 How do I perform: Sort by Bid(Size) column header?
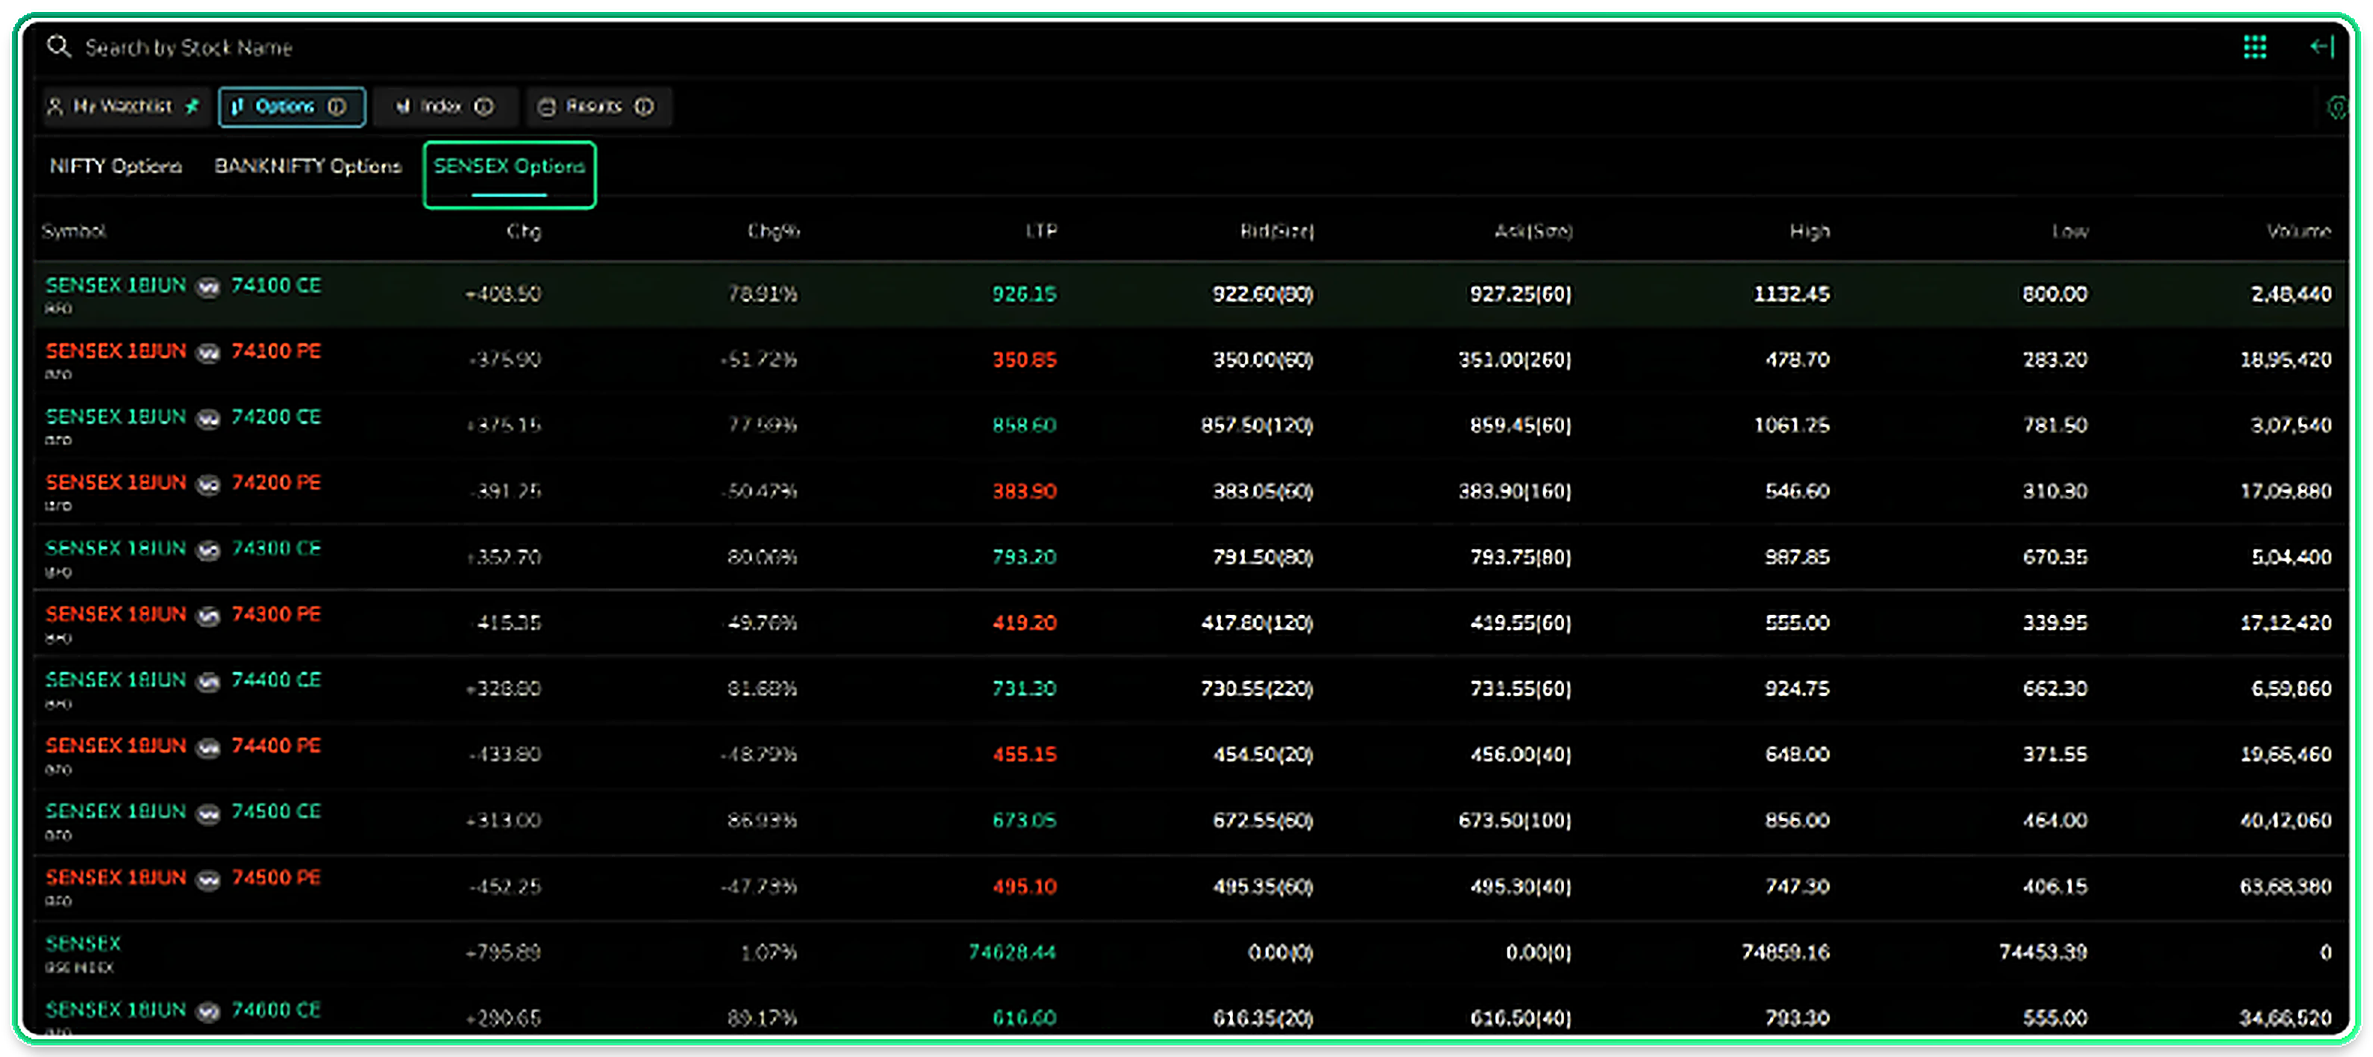1277,231
